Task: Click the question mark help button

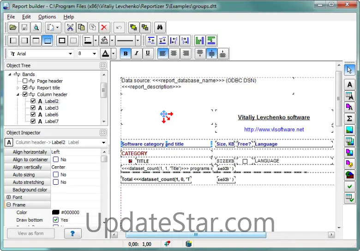Action: point(73,233)
